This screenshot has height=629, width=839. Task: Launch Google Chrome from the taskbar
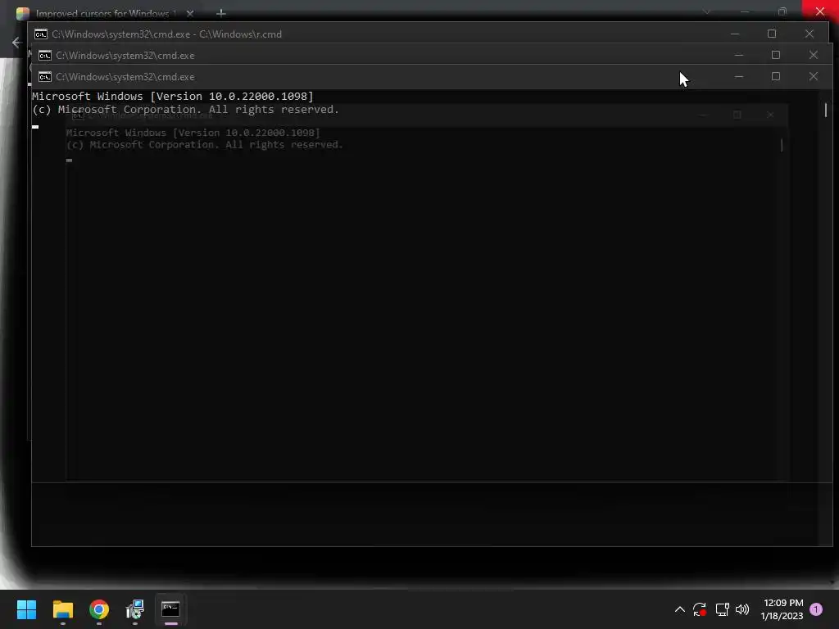(x=99, y=609)
